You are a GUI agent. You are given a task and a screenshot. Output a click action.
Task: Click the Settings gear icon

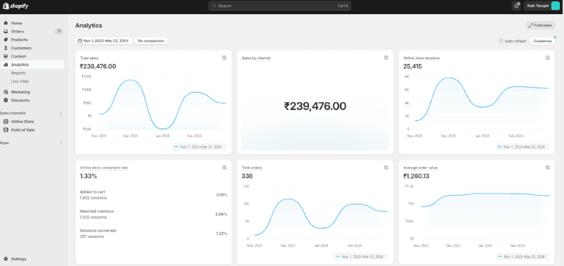click(x=6, y=259)
